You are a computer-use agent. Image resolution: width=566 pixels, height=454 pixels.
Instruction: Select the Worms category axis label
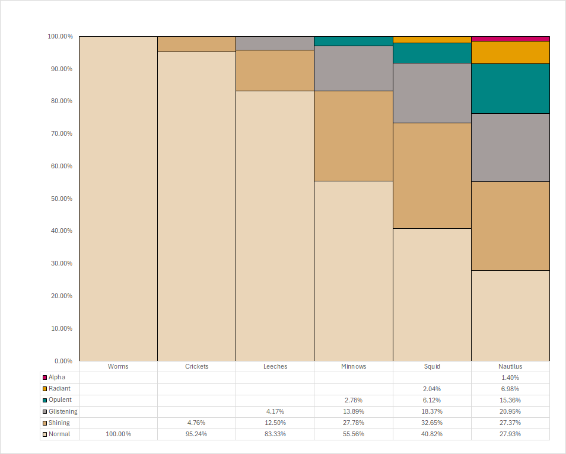pos(117,366)
